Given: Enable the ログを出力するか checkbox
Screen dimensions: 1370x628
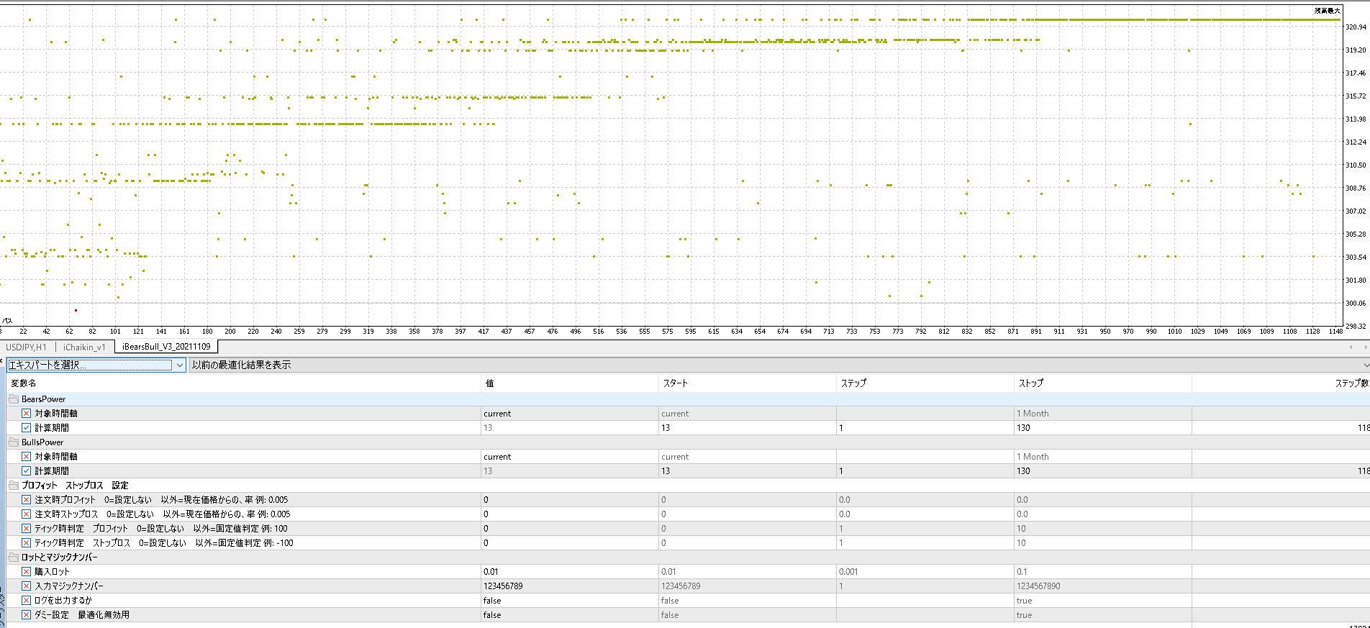Looking at the screenshot, I should [x=26, y=601].
